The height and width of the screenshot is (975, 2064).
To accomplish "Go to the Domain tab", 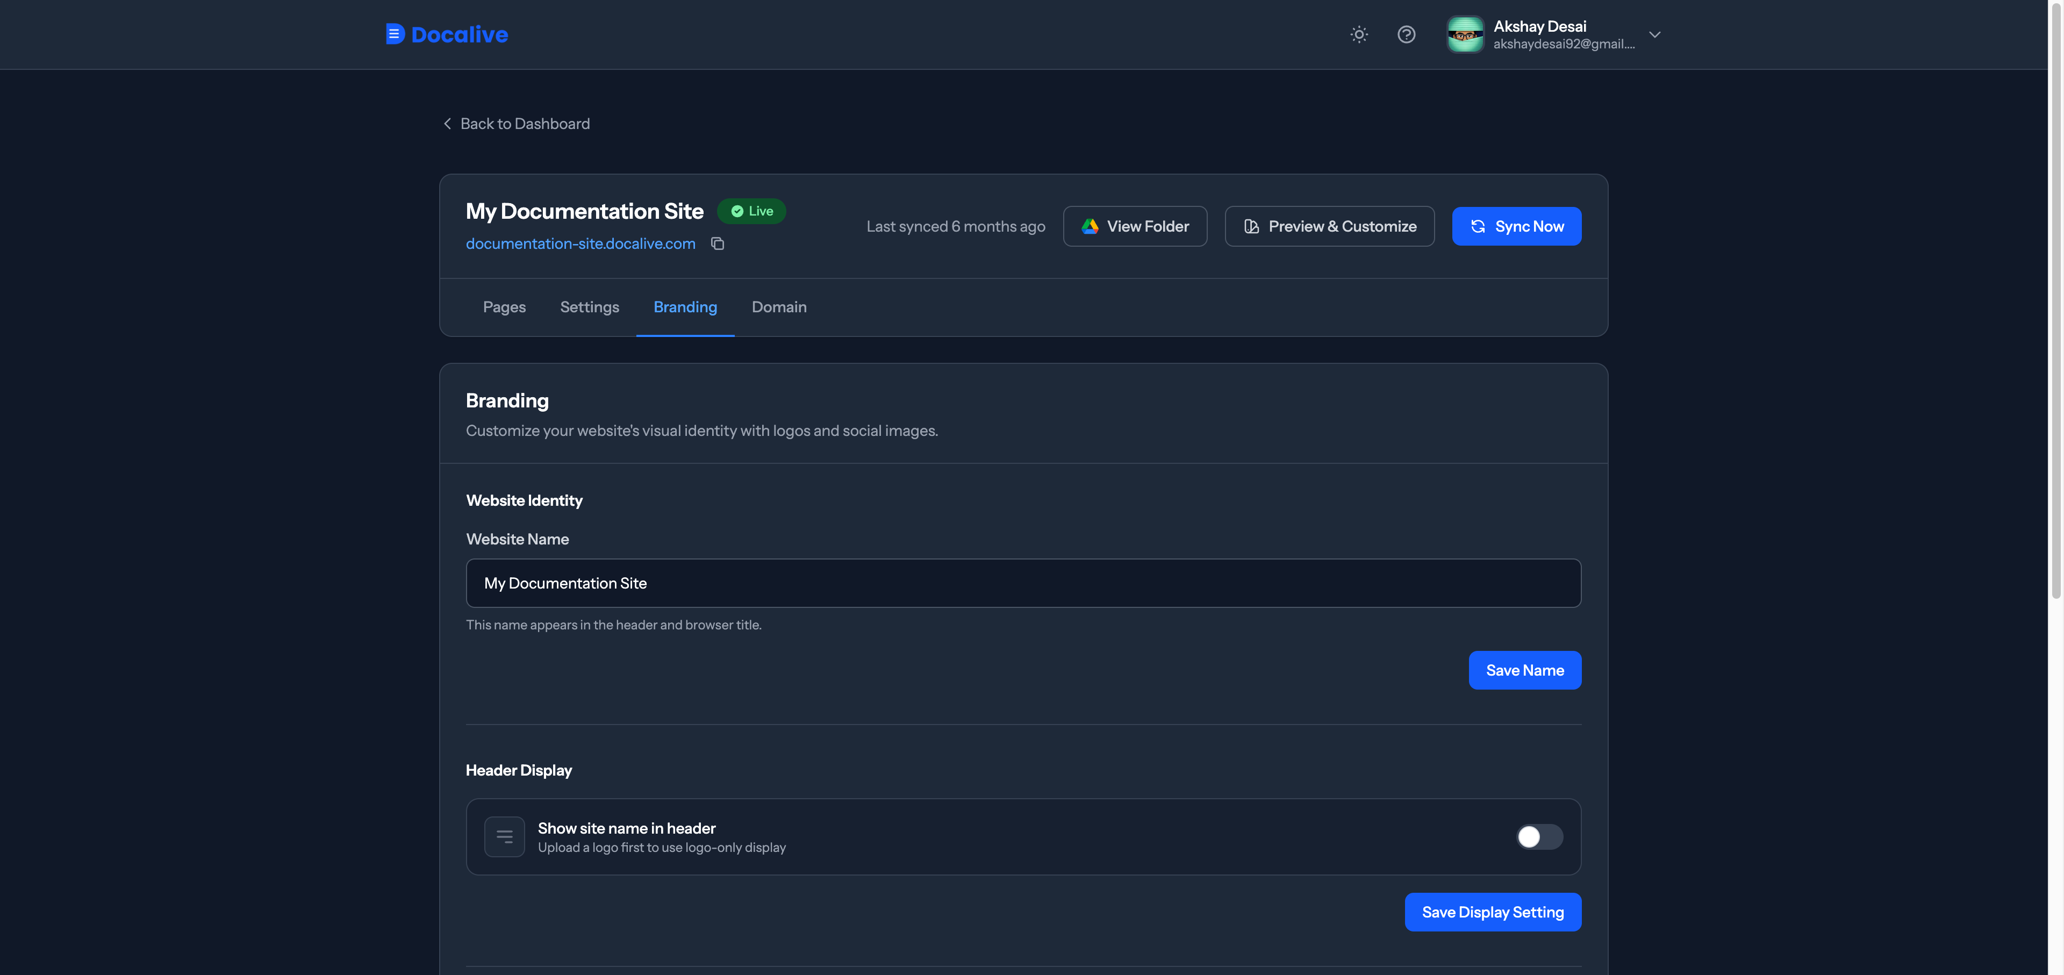I will point(779,307).
